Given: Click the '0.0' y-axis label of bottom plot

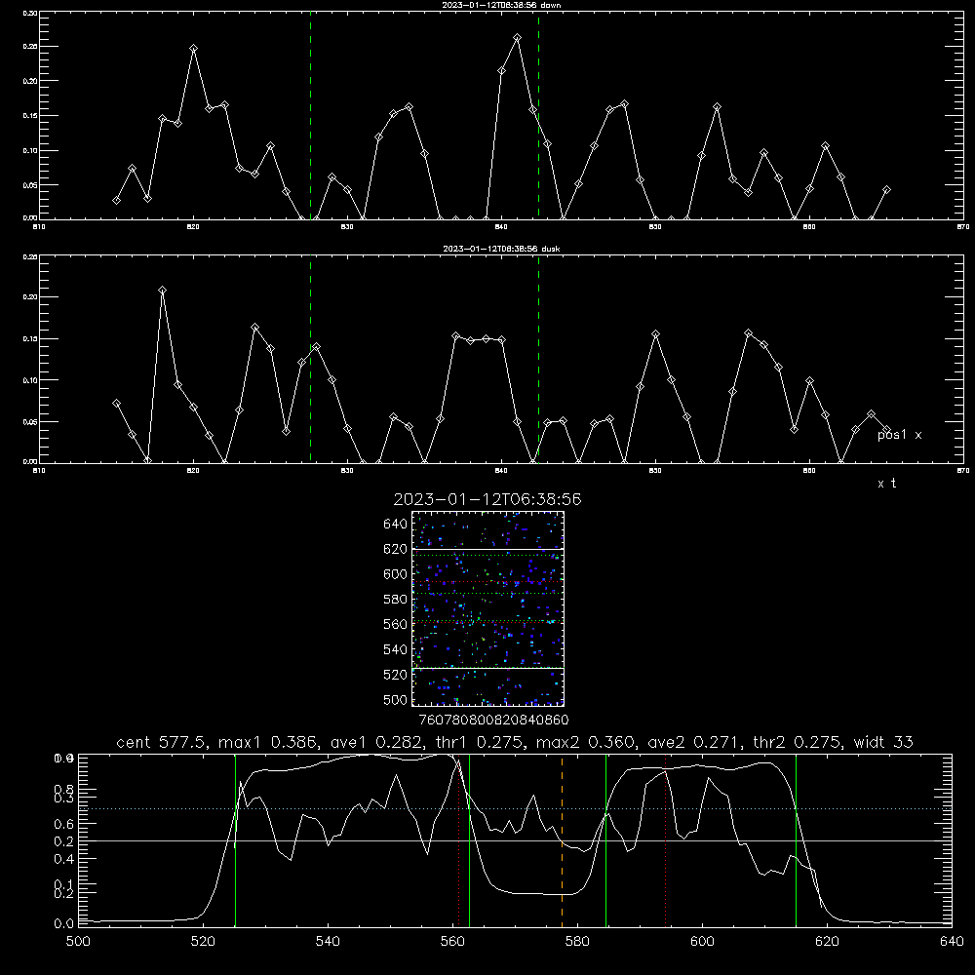Looking at the screenshot, I should point(63,924).
